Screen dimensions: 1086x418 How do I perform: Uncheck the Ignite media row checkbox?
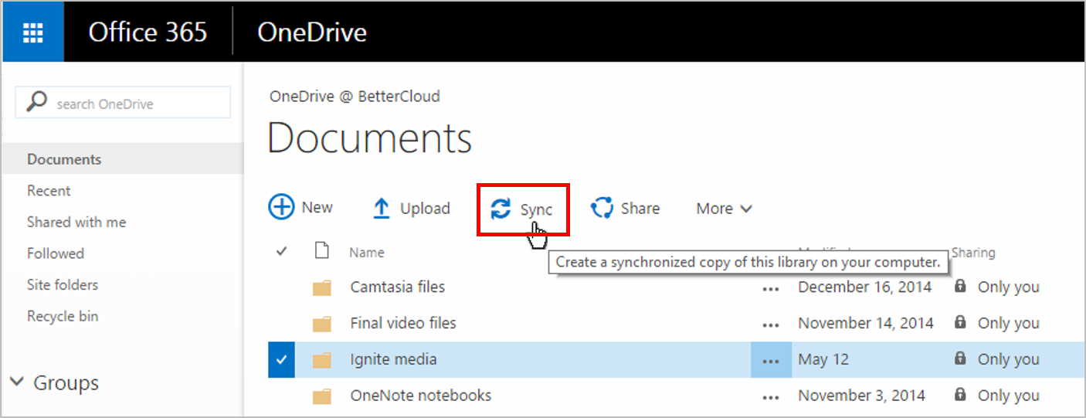(x=281, y=360)
